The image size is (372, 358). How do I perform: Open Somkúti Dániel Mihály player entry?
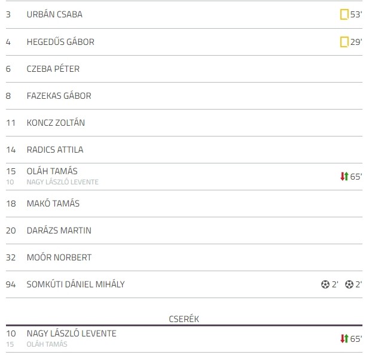tap(76, 284)
